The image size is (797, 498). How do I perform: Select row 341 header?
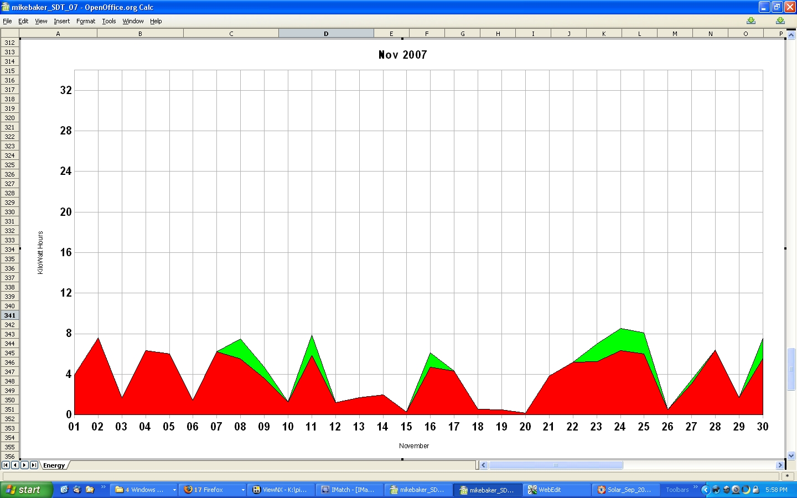pos(10,315)
